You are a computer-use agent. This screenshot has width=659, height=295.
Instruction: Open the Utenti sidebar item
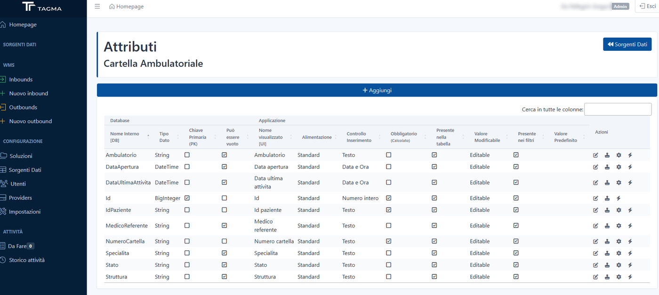[18, 184]
